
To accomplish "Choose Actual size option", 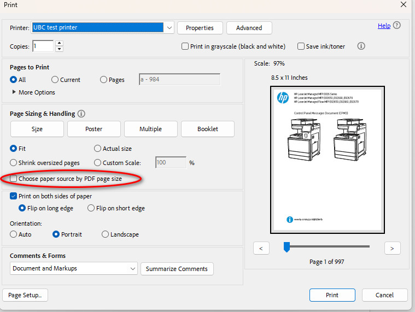I will point(97,148).
